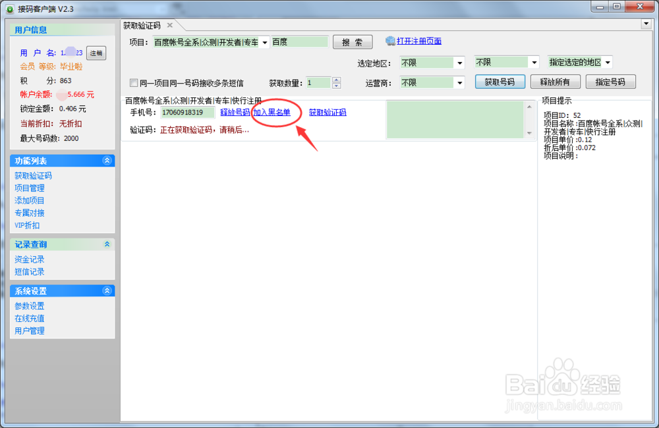Click the 获取数量 number field

click(x=318, y=83)
